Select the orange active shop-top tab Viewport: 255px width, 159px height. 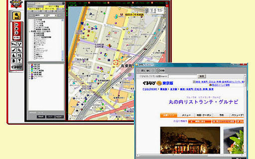click(x=169, y=115)
